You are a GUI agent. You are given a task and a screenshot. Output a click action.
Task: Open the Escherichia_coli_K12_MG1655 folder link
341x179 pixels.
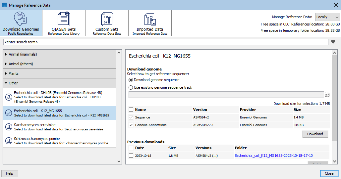tap(274, 156)
